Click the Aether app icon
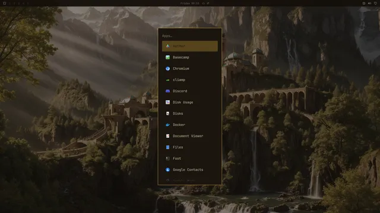The image size is (380, 213). (167, 46)
